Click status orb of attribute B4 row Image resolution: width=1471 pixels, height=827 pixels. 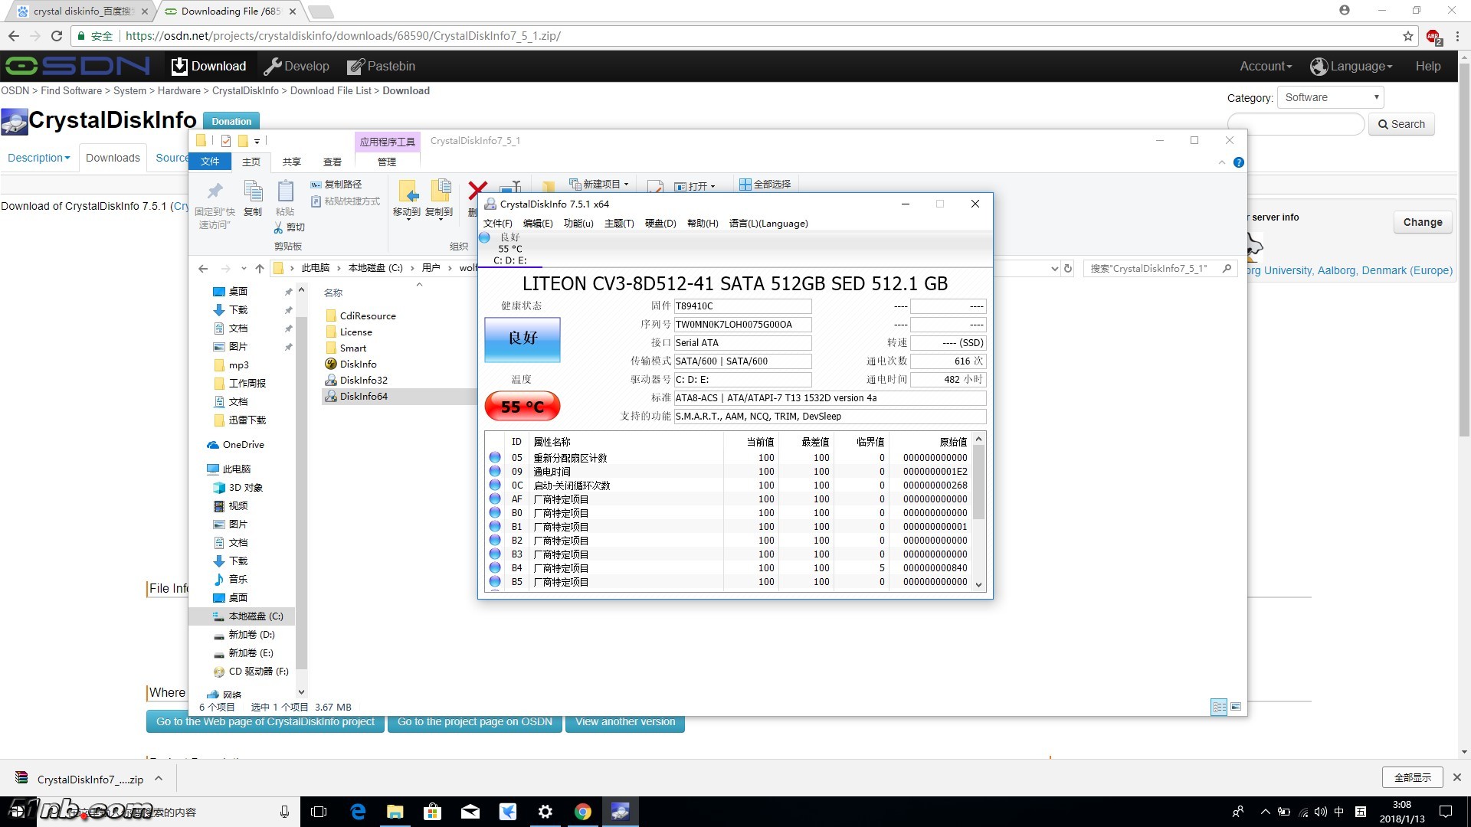(495, 568)
